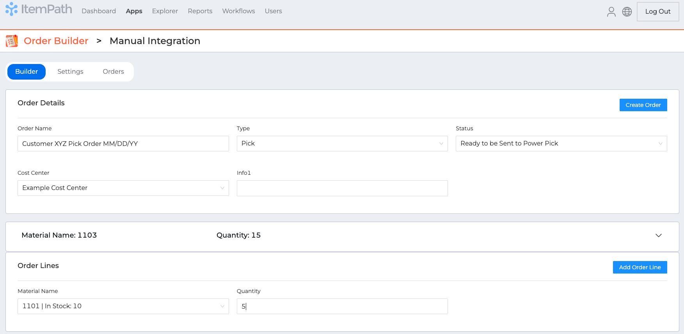This screenshot has height=334, width=684.
Task: Click the Log Out button
Action: pos(657,12)
